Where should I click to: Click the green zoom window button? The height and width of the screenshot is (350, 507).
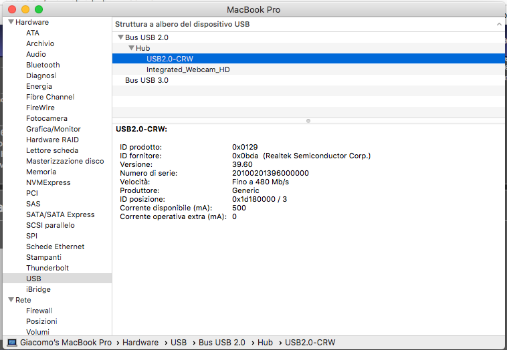pos(39,9)
